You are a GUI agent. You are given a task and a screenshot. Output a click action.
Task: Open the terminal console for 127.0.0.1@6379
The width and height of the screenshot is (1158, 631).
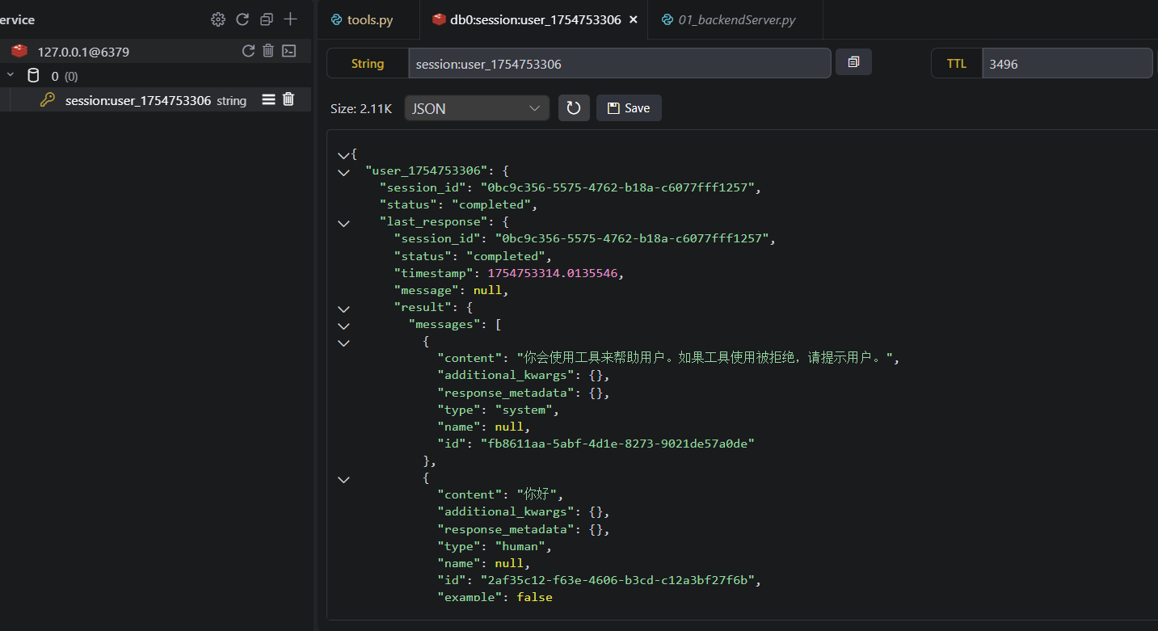click(288, 51)
